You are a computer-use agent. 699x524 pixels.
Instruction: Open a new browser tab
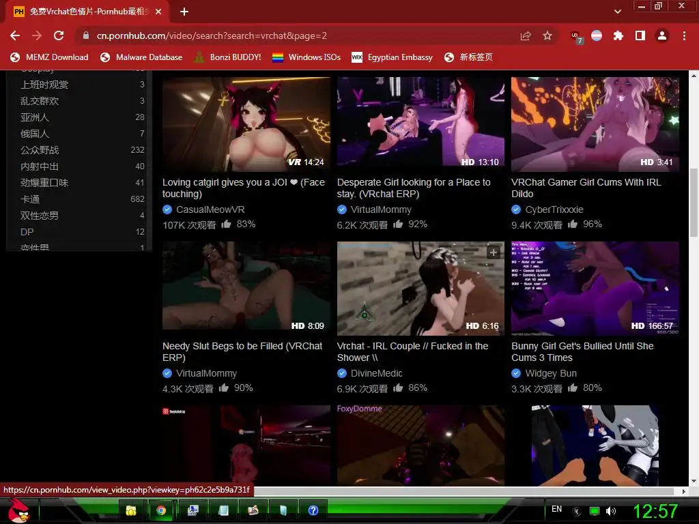coord(184,12)
